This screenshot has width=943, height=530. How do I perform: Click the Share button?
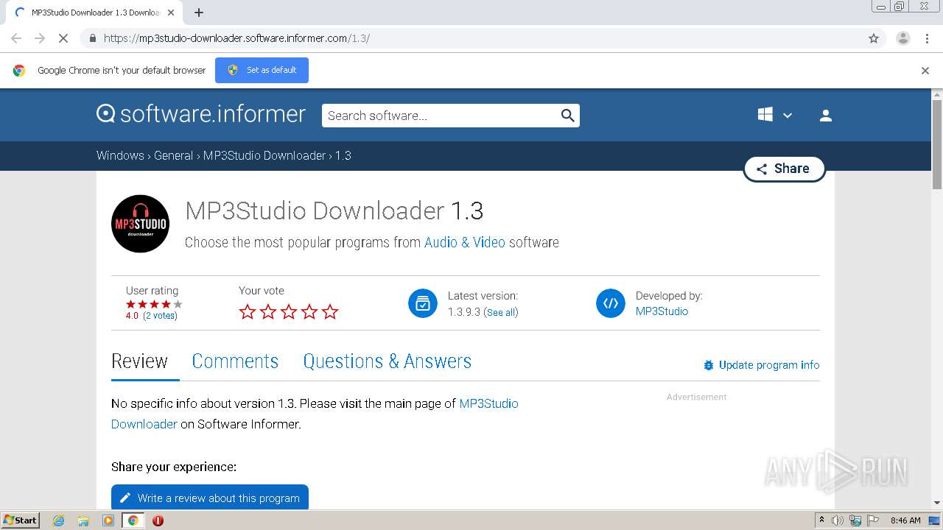784,169
